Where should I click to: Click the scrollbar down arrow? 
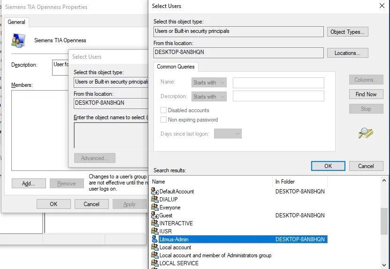[384, 265]
